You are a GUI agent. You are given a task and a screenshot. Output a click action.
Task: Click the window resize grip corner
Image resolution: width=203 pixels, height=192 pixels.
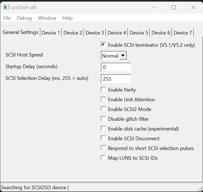200,189
